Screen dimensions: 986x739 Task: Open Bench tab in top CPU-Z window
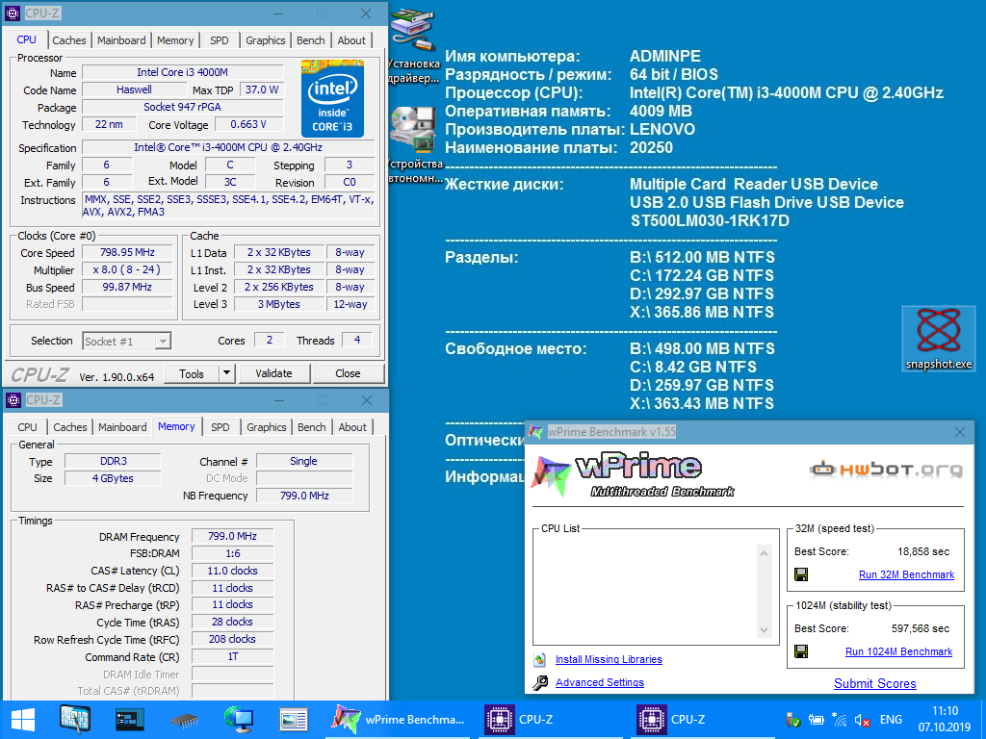311,40
